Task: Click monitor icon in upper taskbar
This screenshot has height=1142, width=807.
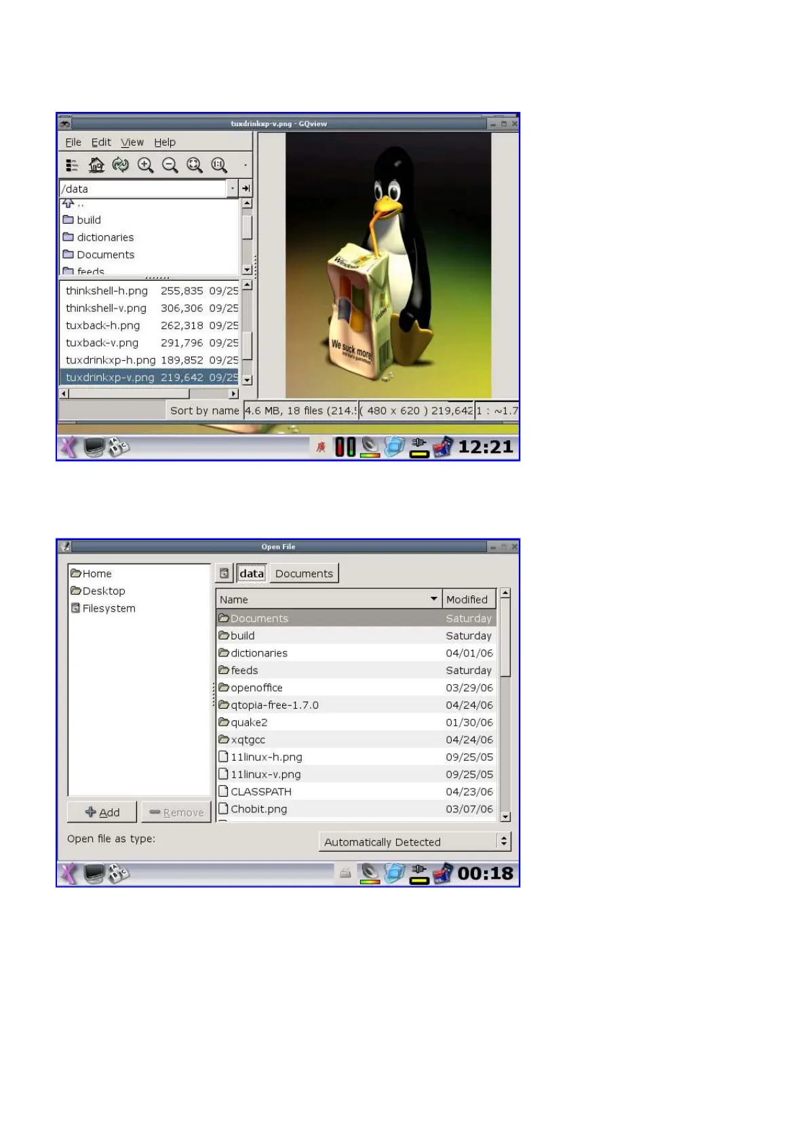Action: [x=94, y=447]
